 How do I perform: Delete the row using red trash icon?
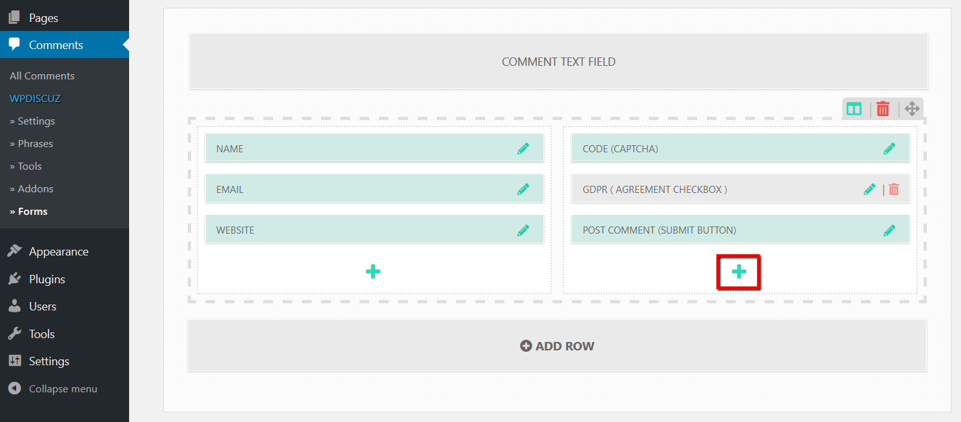883,109
